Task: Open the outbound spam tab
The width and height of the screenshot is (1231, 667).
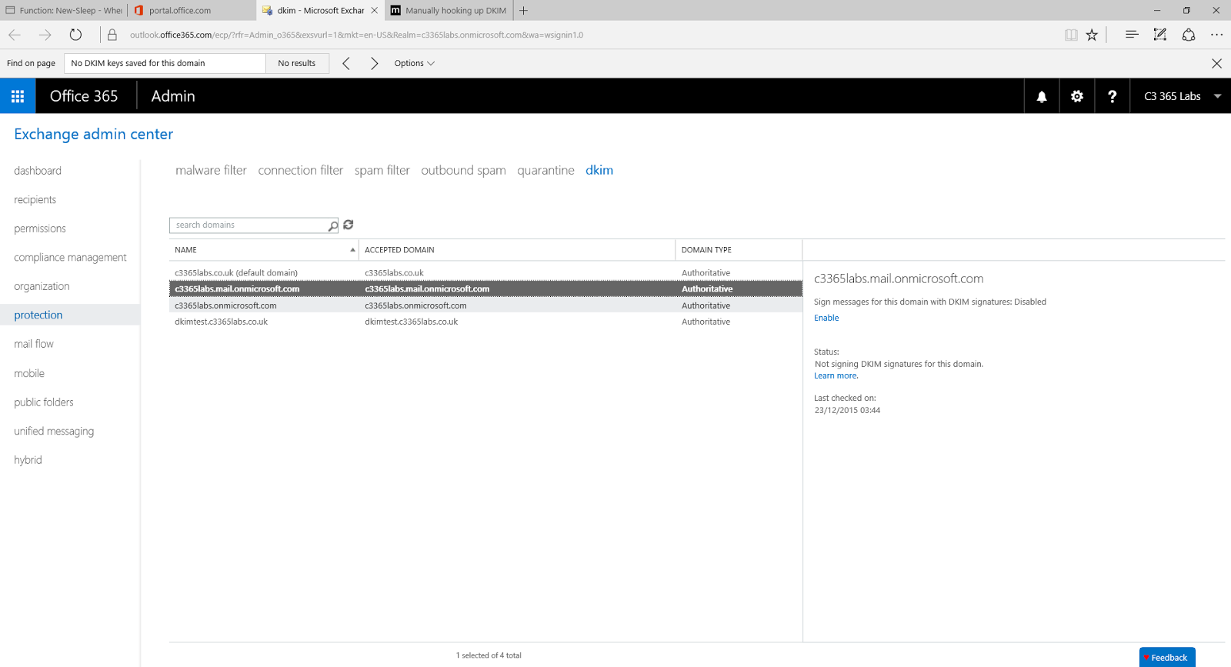Action: pyautogui.click(x=463, y=170)
